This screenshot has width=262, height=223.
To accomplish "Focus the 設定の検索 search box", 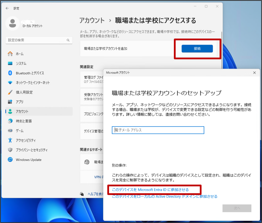I will point(39,40).
